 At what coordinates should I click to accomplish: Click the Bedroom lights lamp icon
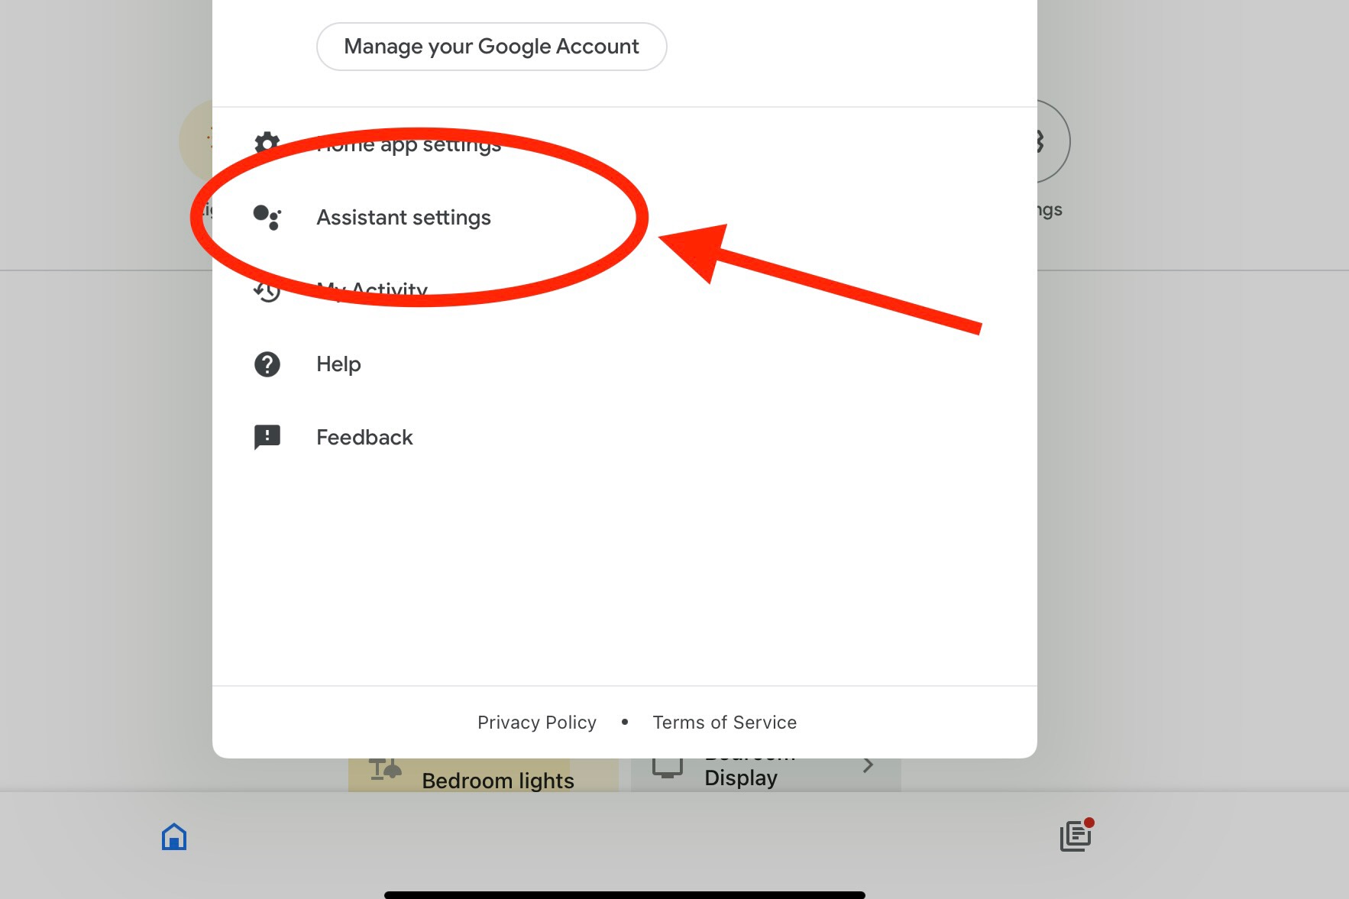coord(385,769)
